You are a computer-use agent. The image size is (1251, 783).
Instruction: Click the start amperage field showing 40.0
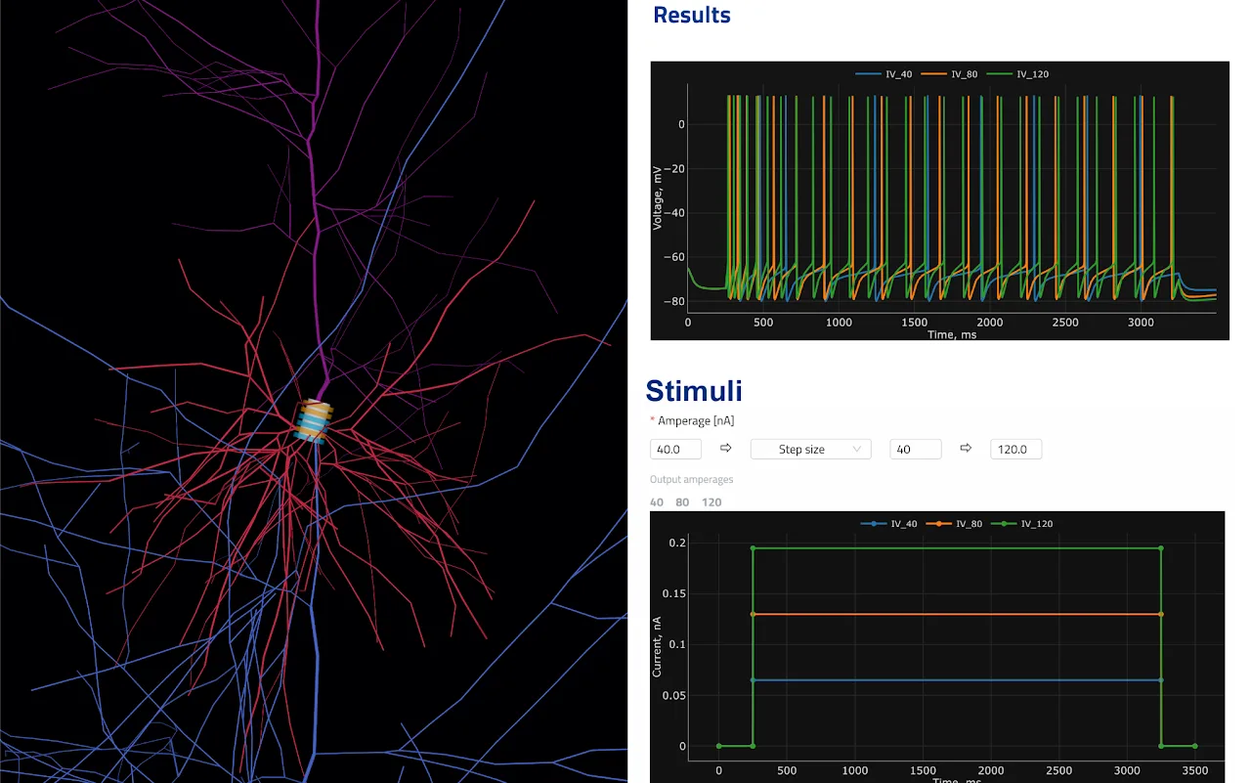tap(675, 449)
